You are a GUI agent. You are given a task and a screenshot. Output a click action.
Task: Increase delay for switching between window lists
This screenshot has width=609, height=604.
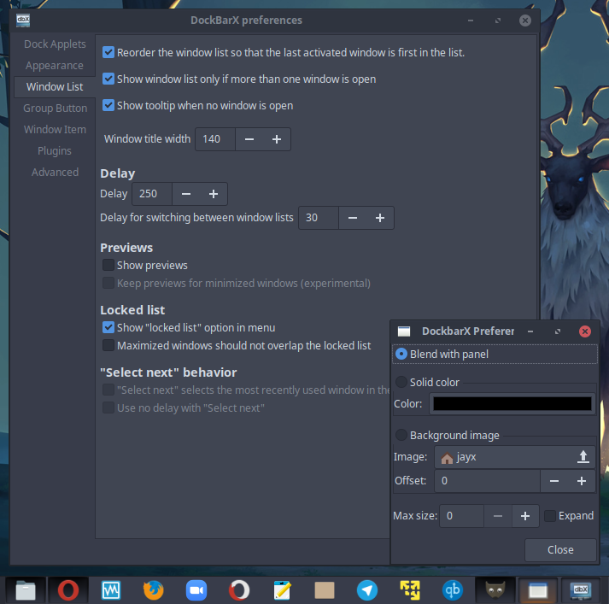click(380, 218)
